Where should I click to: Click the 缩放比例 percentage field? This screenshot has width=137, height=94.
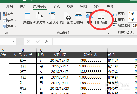pyautogui.click(x=134, y=26)
